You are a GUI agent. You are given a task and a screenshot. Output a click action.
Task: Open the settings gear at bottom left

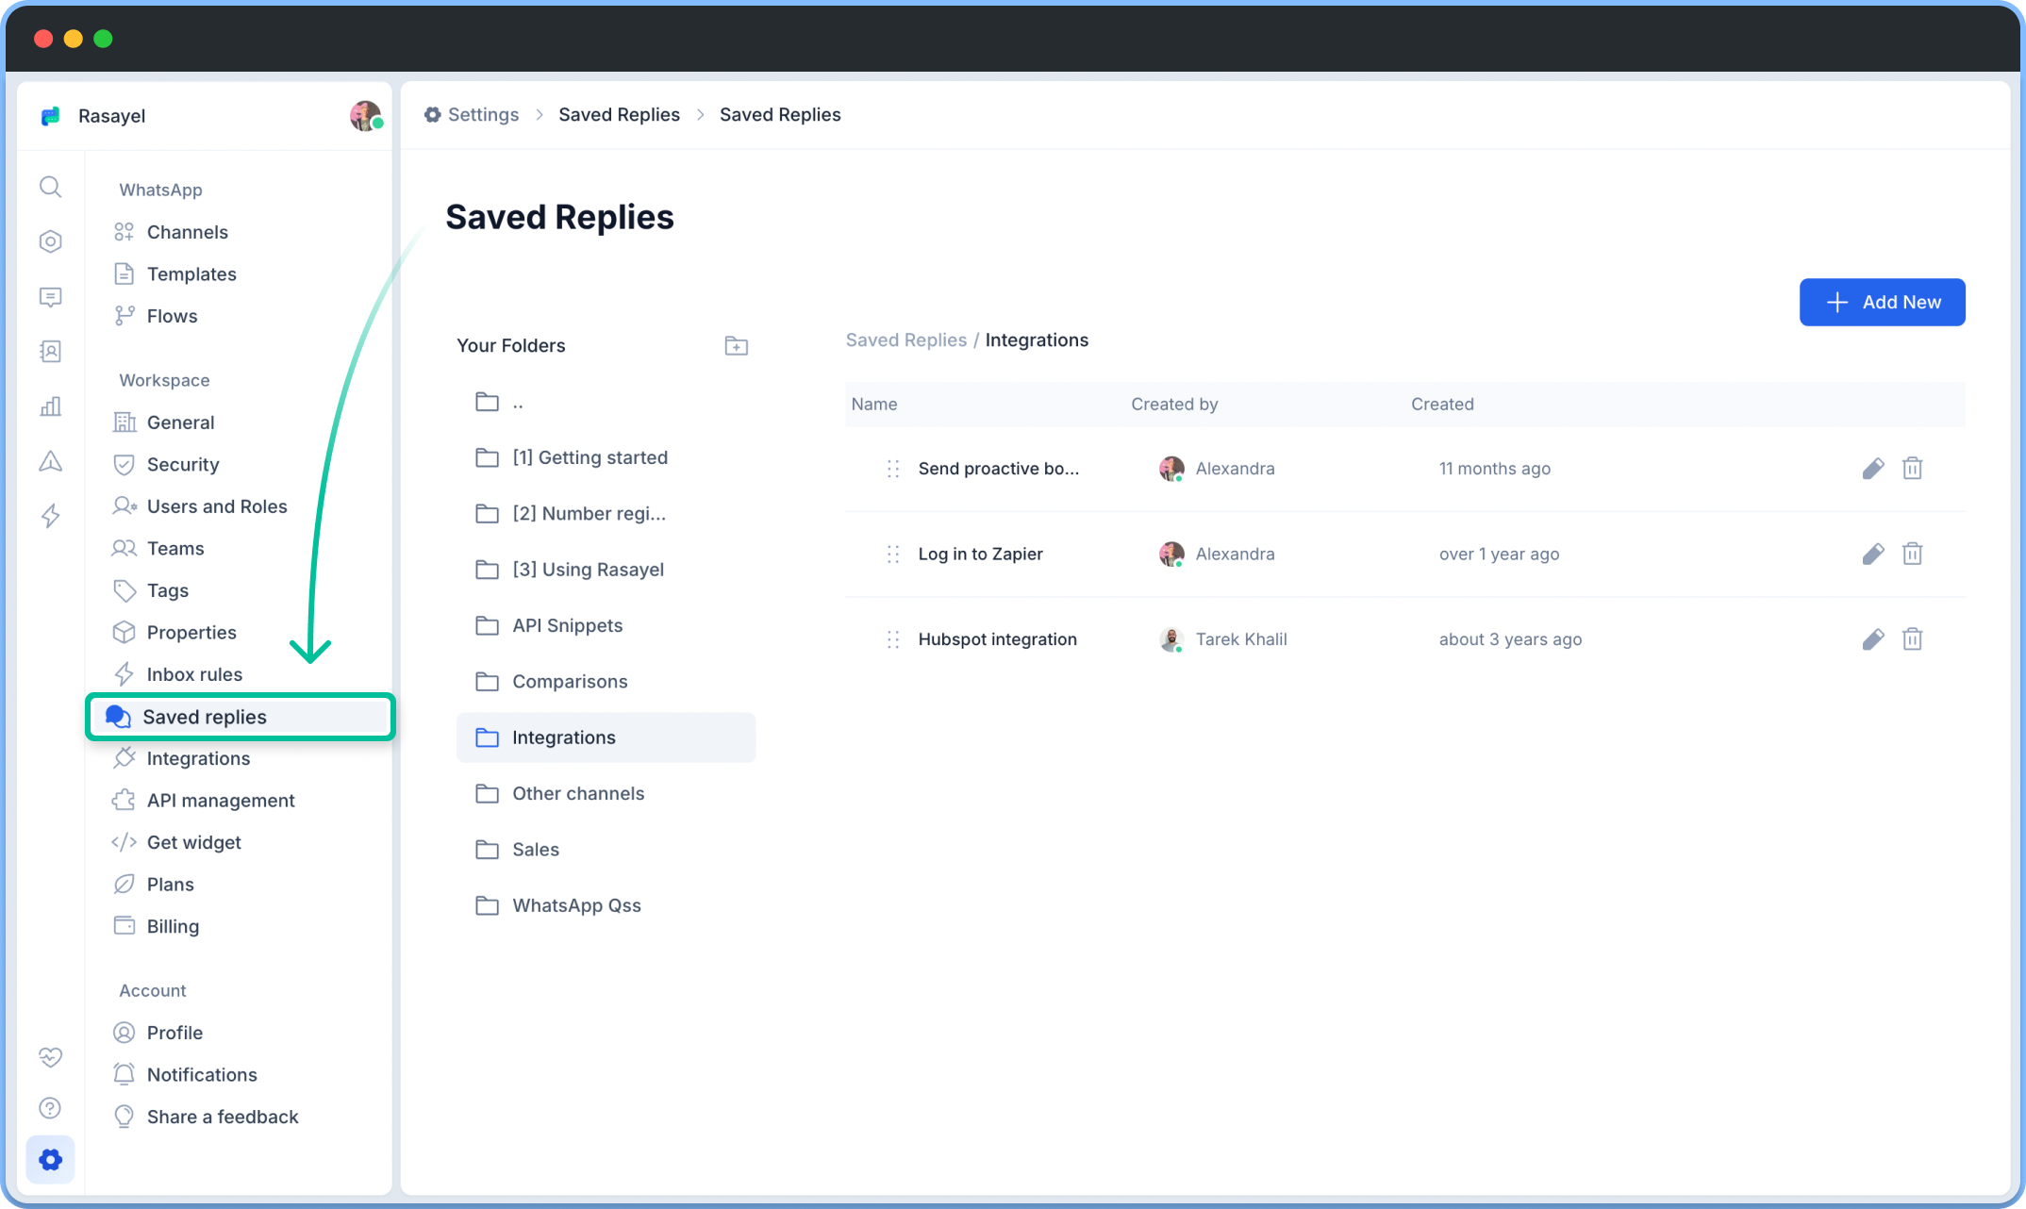point(51,1159)
